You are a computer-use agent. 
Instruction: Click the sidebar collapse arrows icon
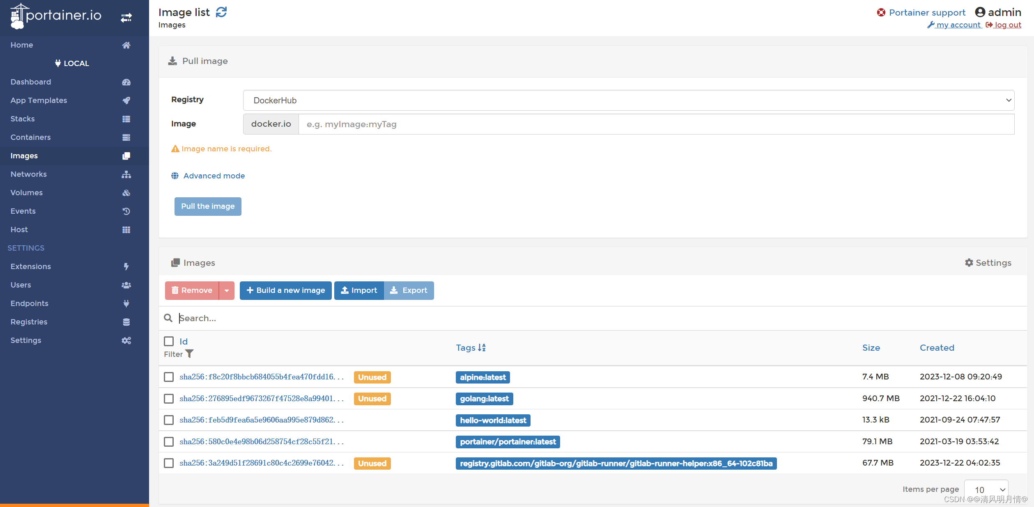[x=126, y=18]
